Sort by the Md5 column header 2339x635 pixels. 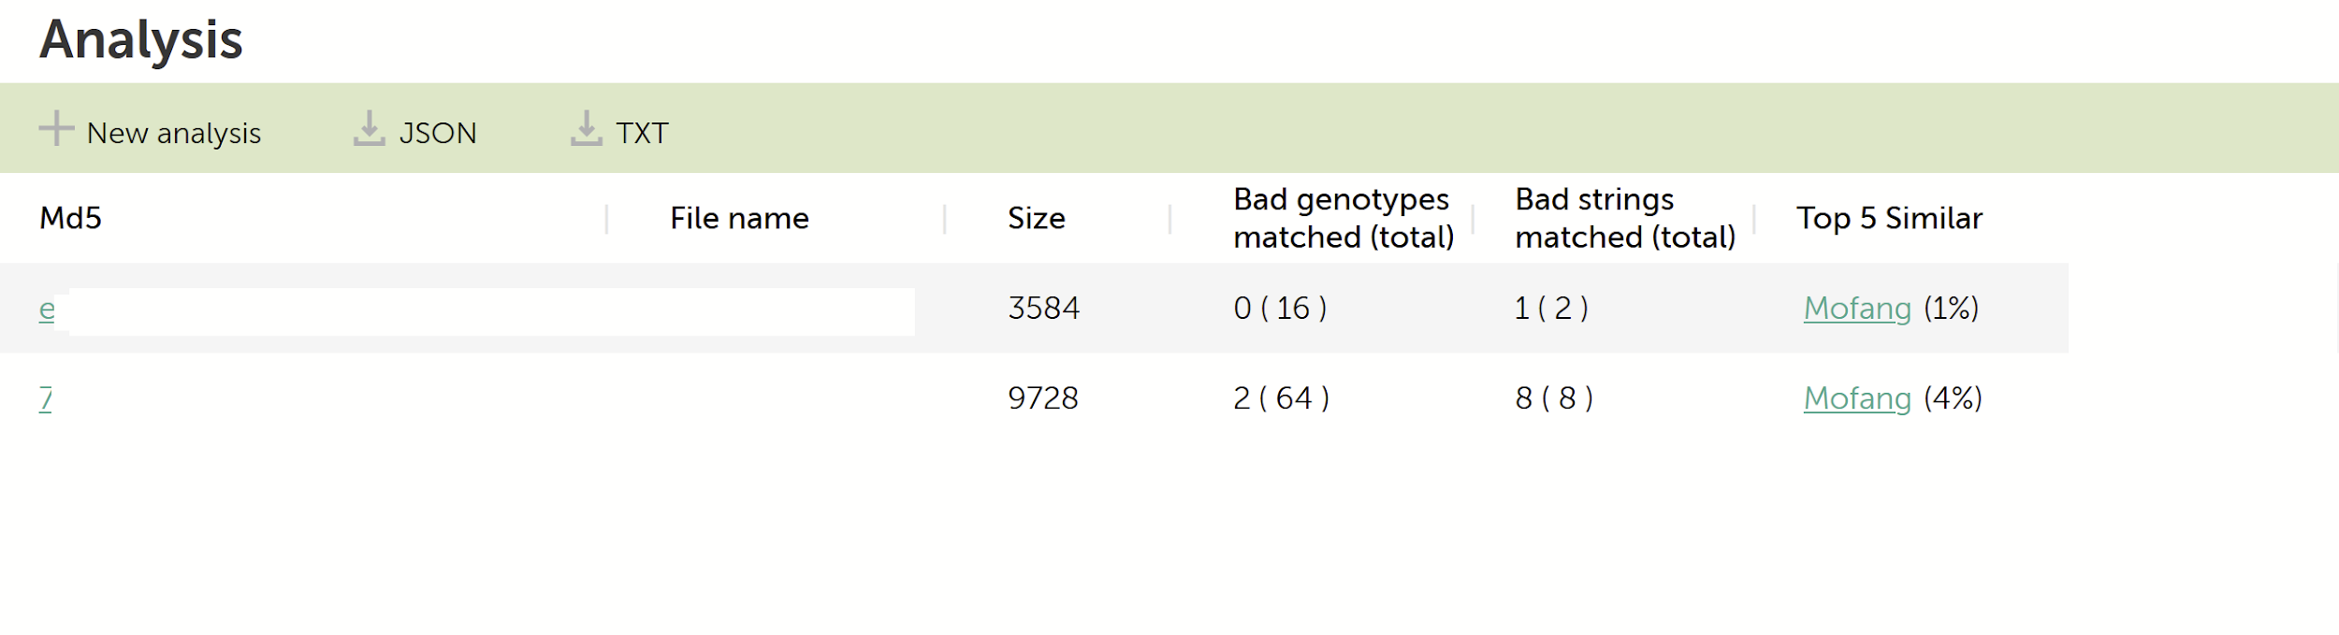click(x=70, y=219)
